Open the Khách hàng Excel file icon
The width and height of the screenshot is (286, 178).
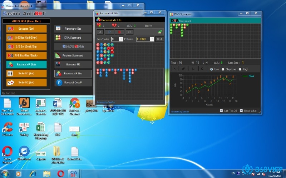click(x=41, y=131)
